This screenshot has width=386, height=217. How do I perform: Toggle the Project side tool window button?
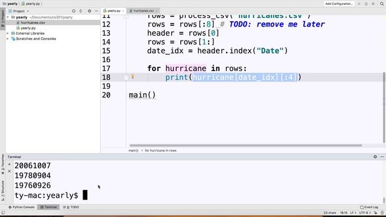click(x=2, y=19)
